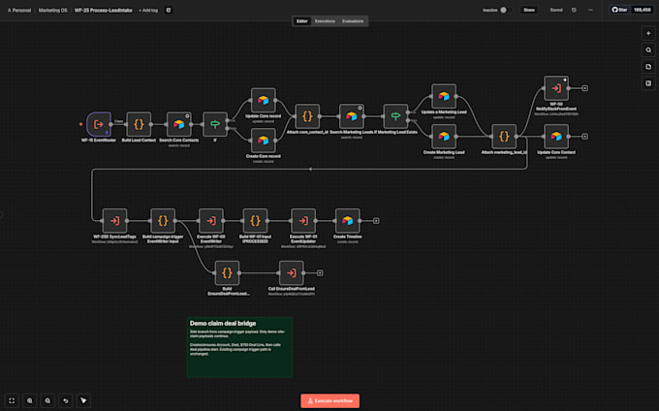Fit the workflow to view

(12, 400)
